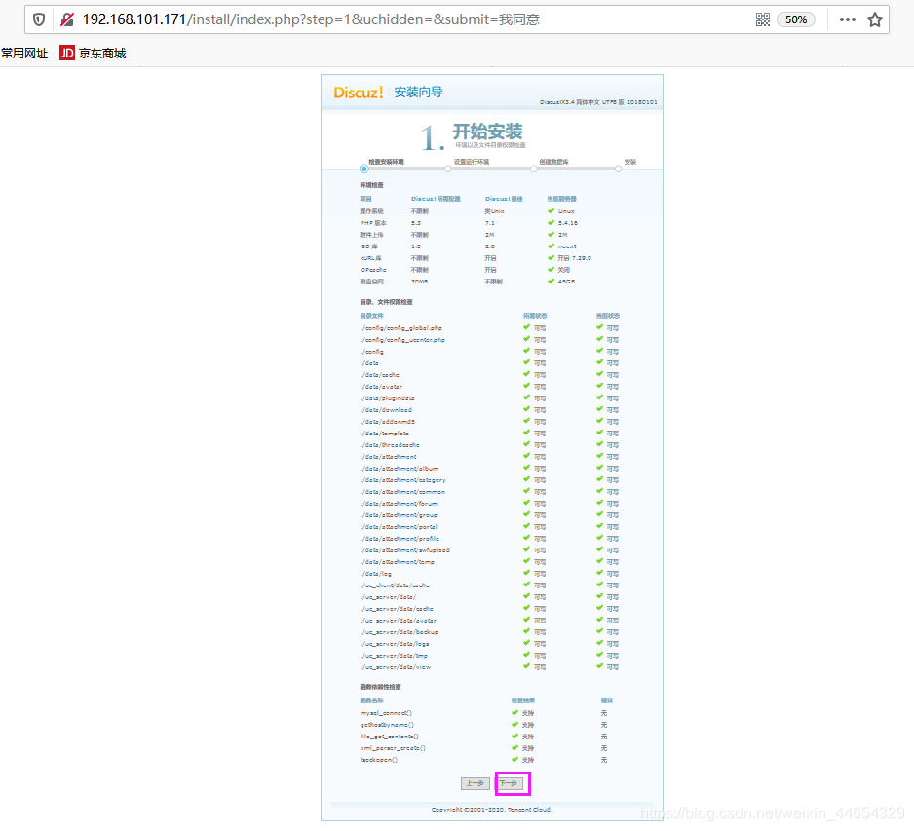Click the 下一步 next step button
The height and width of the screenshot is (831, 914).
pyautogui.click(x=512, y=783)
